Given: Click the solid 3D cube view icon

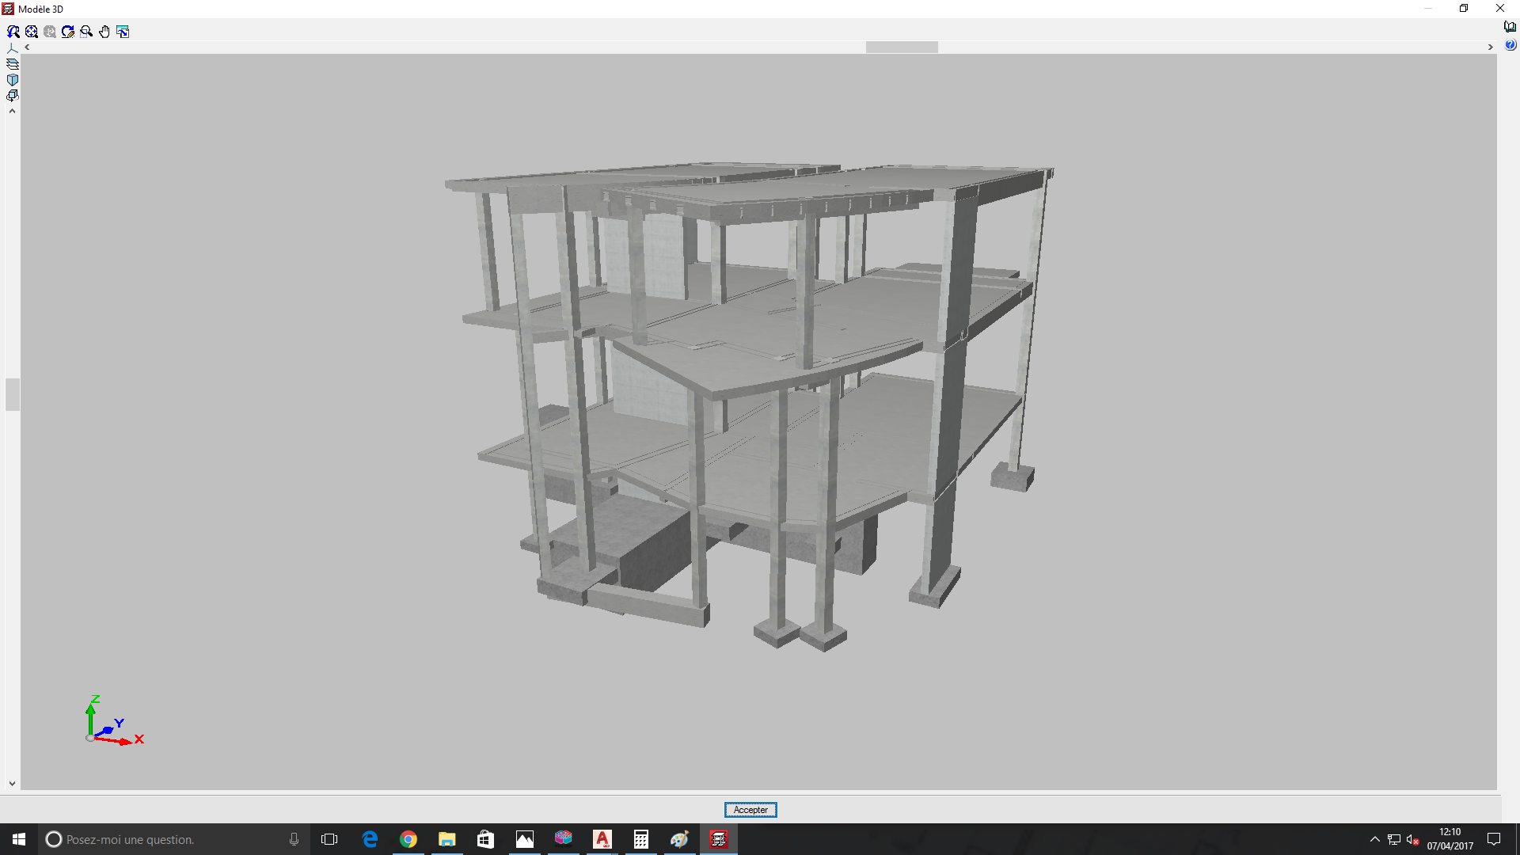Looking at the screenshot, I should coord(12,80).
